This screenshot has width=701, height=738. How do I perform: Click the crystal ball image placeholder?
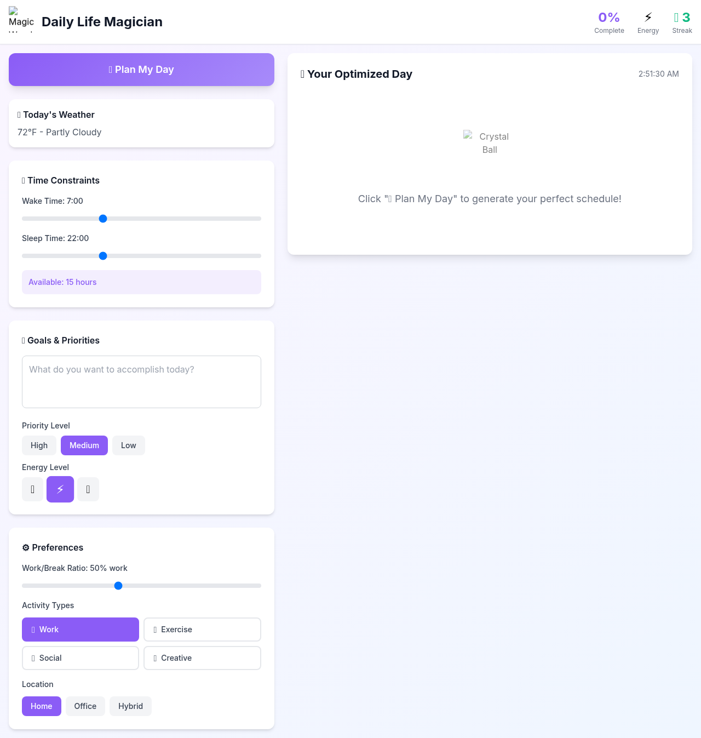[489, 143]
